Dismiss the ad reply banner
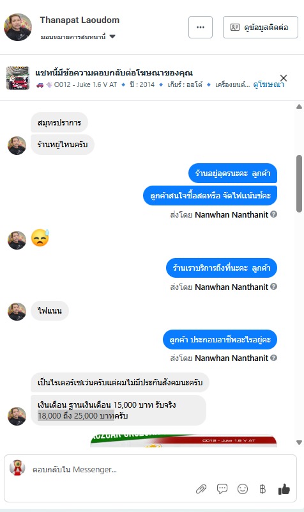The image size is (304, 512). click(284, 77)
